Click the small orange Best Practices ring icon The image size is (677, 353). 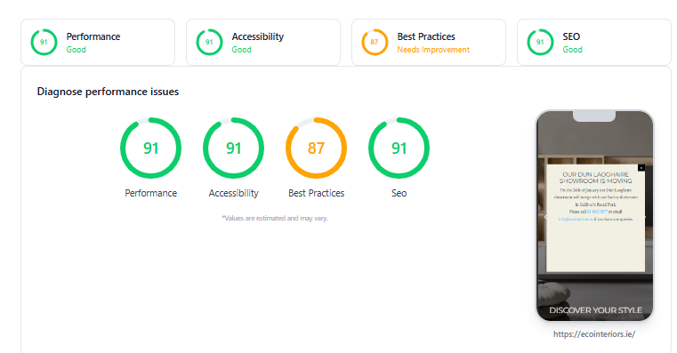coord(375,42)
